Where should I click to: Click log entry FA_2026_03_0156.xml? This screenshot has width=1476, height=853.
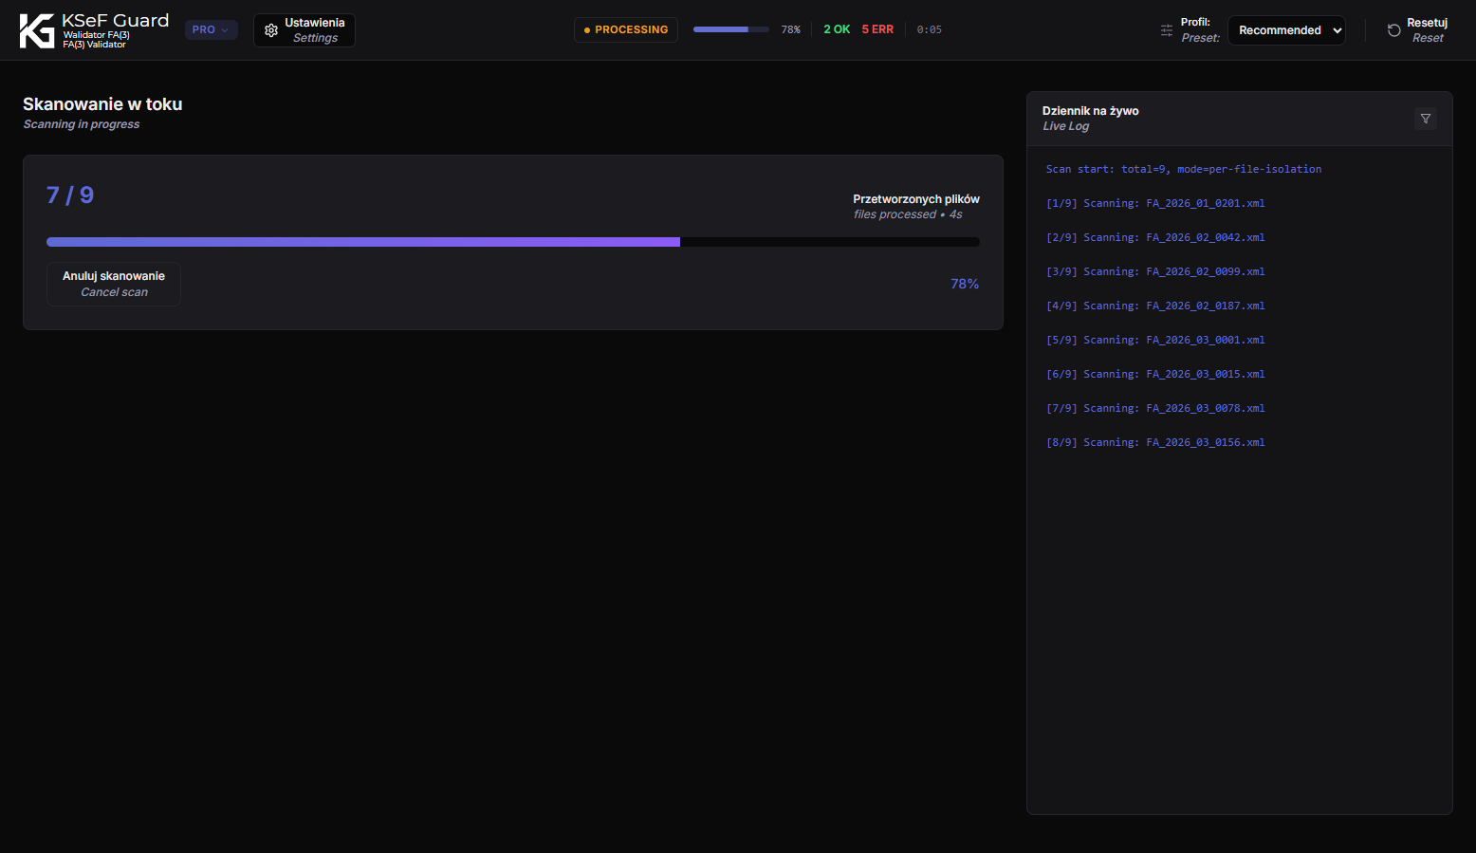point(1155,442)
